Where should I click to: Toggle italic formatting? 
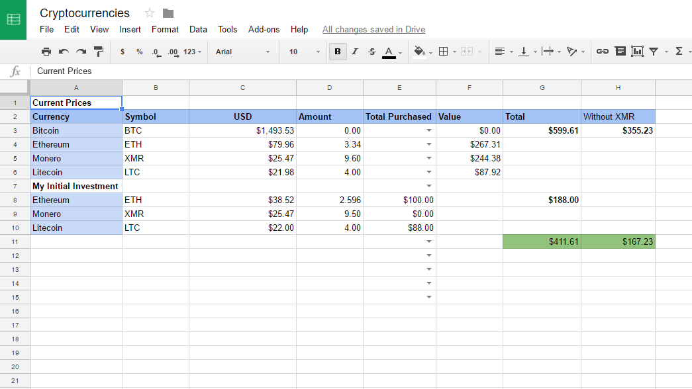click(x=354, y=51)
